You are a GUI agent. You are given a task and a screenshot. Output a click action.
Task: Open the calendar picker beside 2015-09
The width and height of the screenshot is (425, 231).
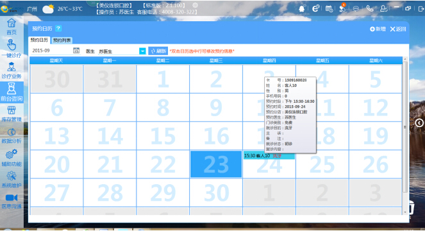pyautogui.click(x=76, y=51)
